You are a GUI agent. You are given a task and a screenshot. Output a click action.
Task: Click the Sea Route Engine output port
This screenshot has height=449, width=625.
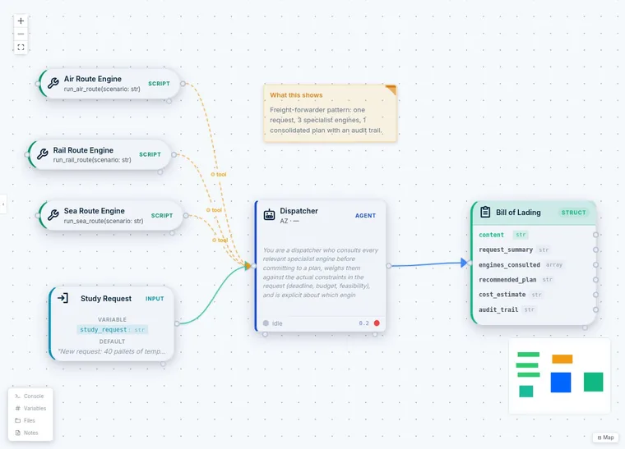point(186,215)
